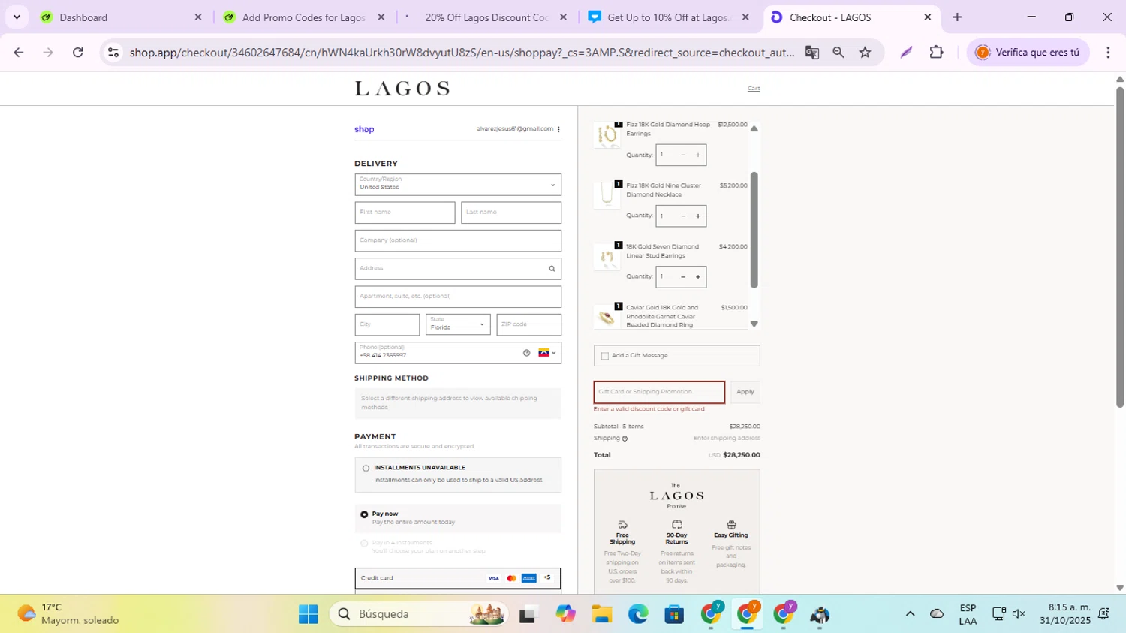Click the phone help question icon
The image size is (1126, 633).
tap(527, 353)
